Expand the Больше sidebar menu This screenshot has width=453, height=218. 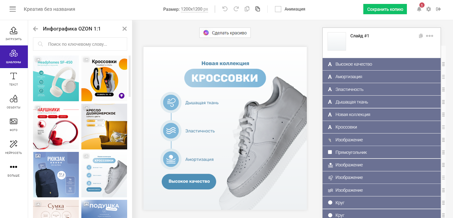[14, 170]
